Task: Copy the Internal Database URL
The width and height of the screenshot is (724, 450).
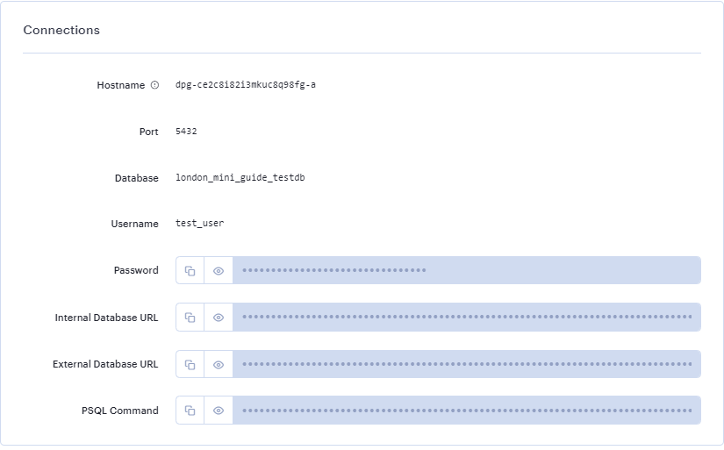Action: (190, 317)
